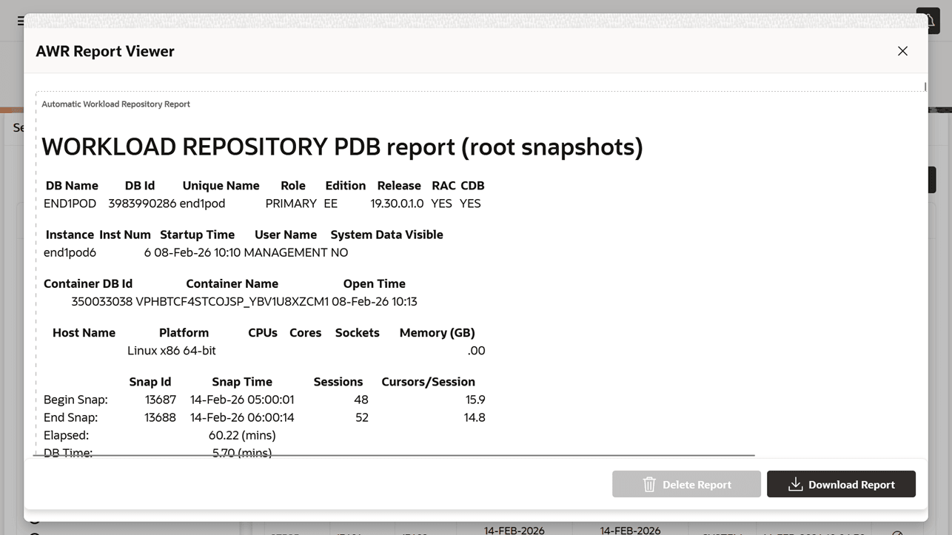The image size is (952, 535).
Task: Click the Begin Snap sessions value 48
Action: [361, 400]
